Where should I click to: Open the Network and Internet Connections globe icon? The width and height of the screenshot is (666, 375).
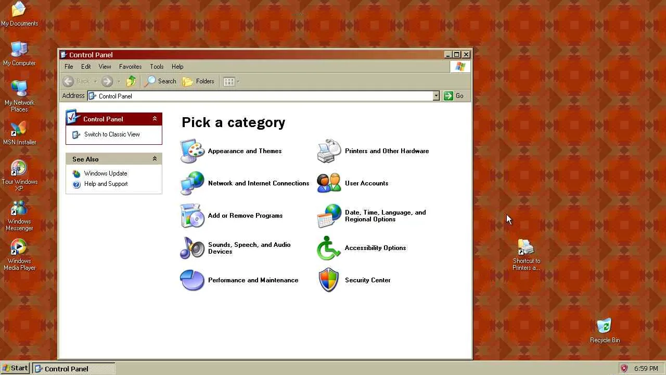(x=193, y=183)
